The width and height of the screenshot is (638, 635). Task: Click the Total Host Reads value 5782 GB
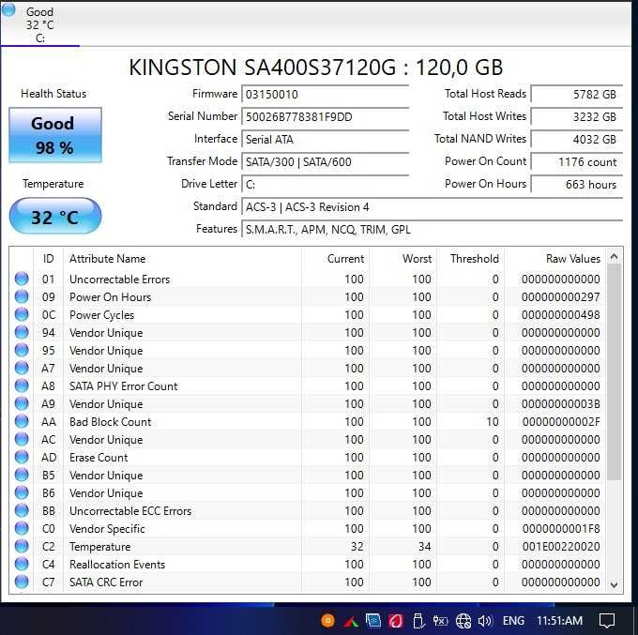[577, 95]
